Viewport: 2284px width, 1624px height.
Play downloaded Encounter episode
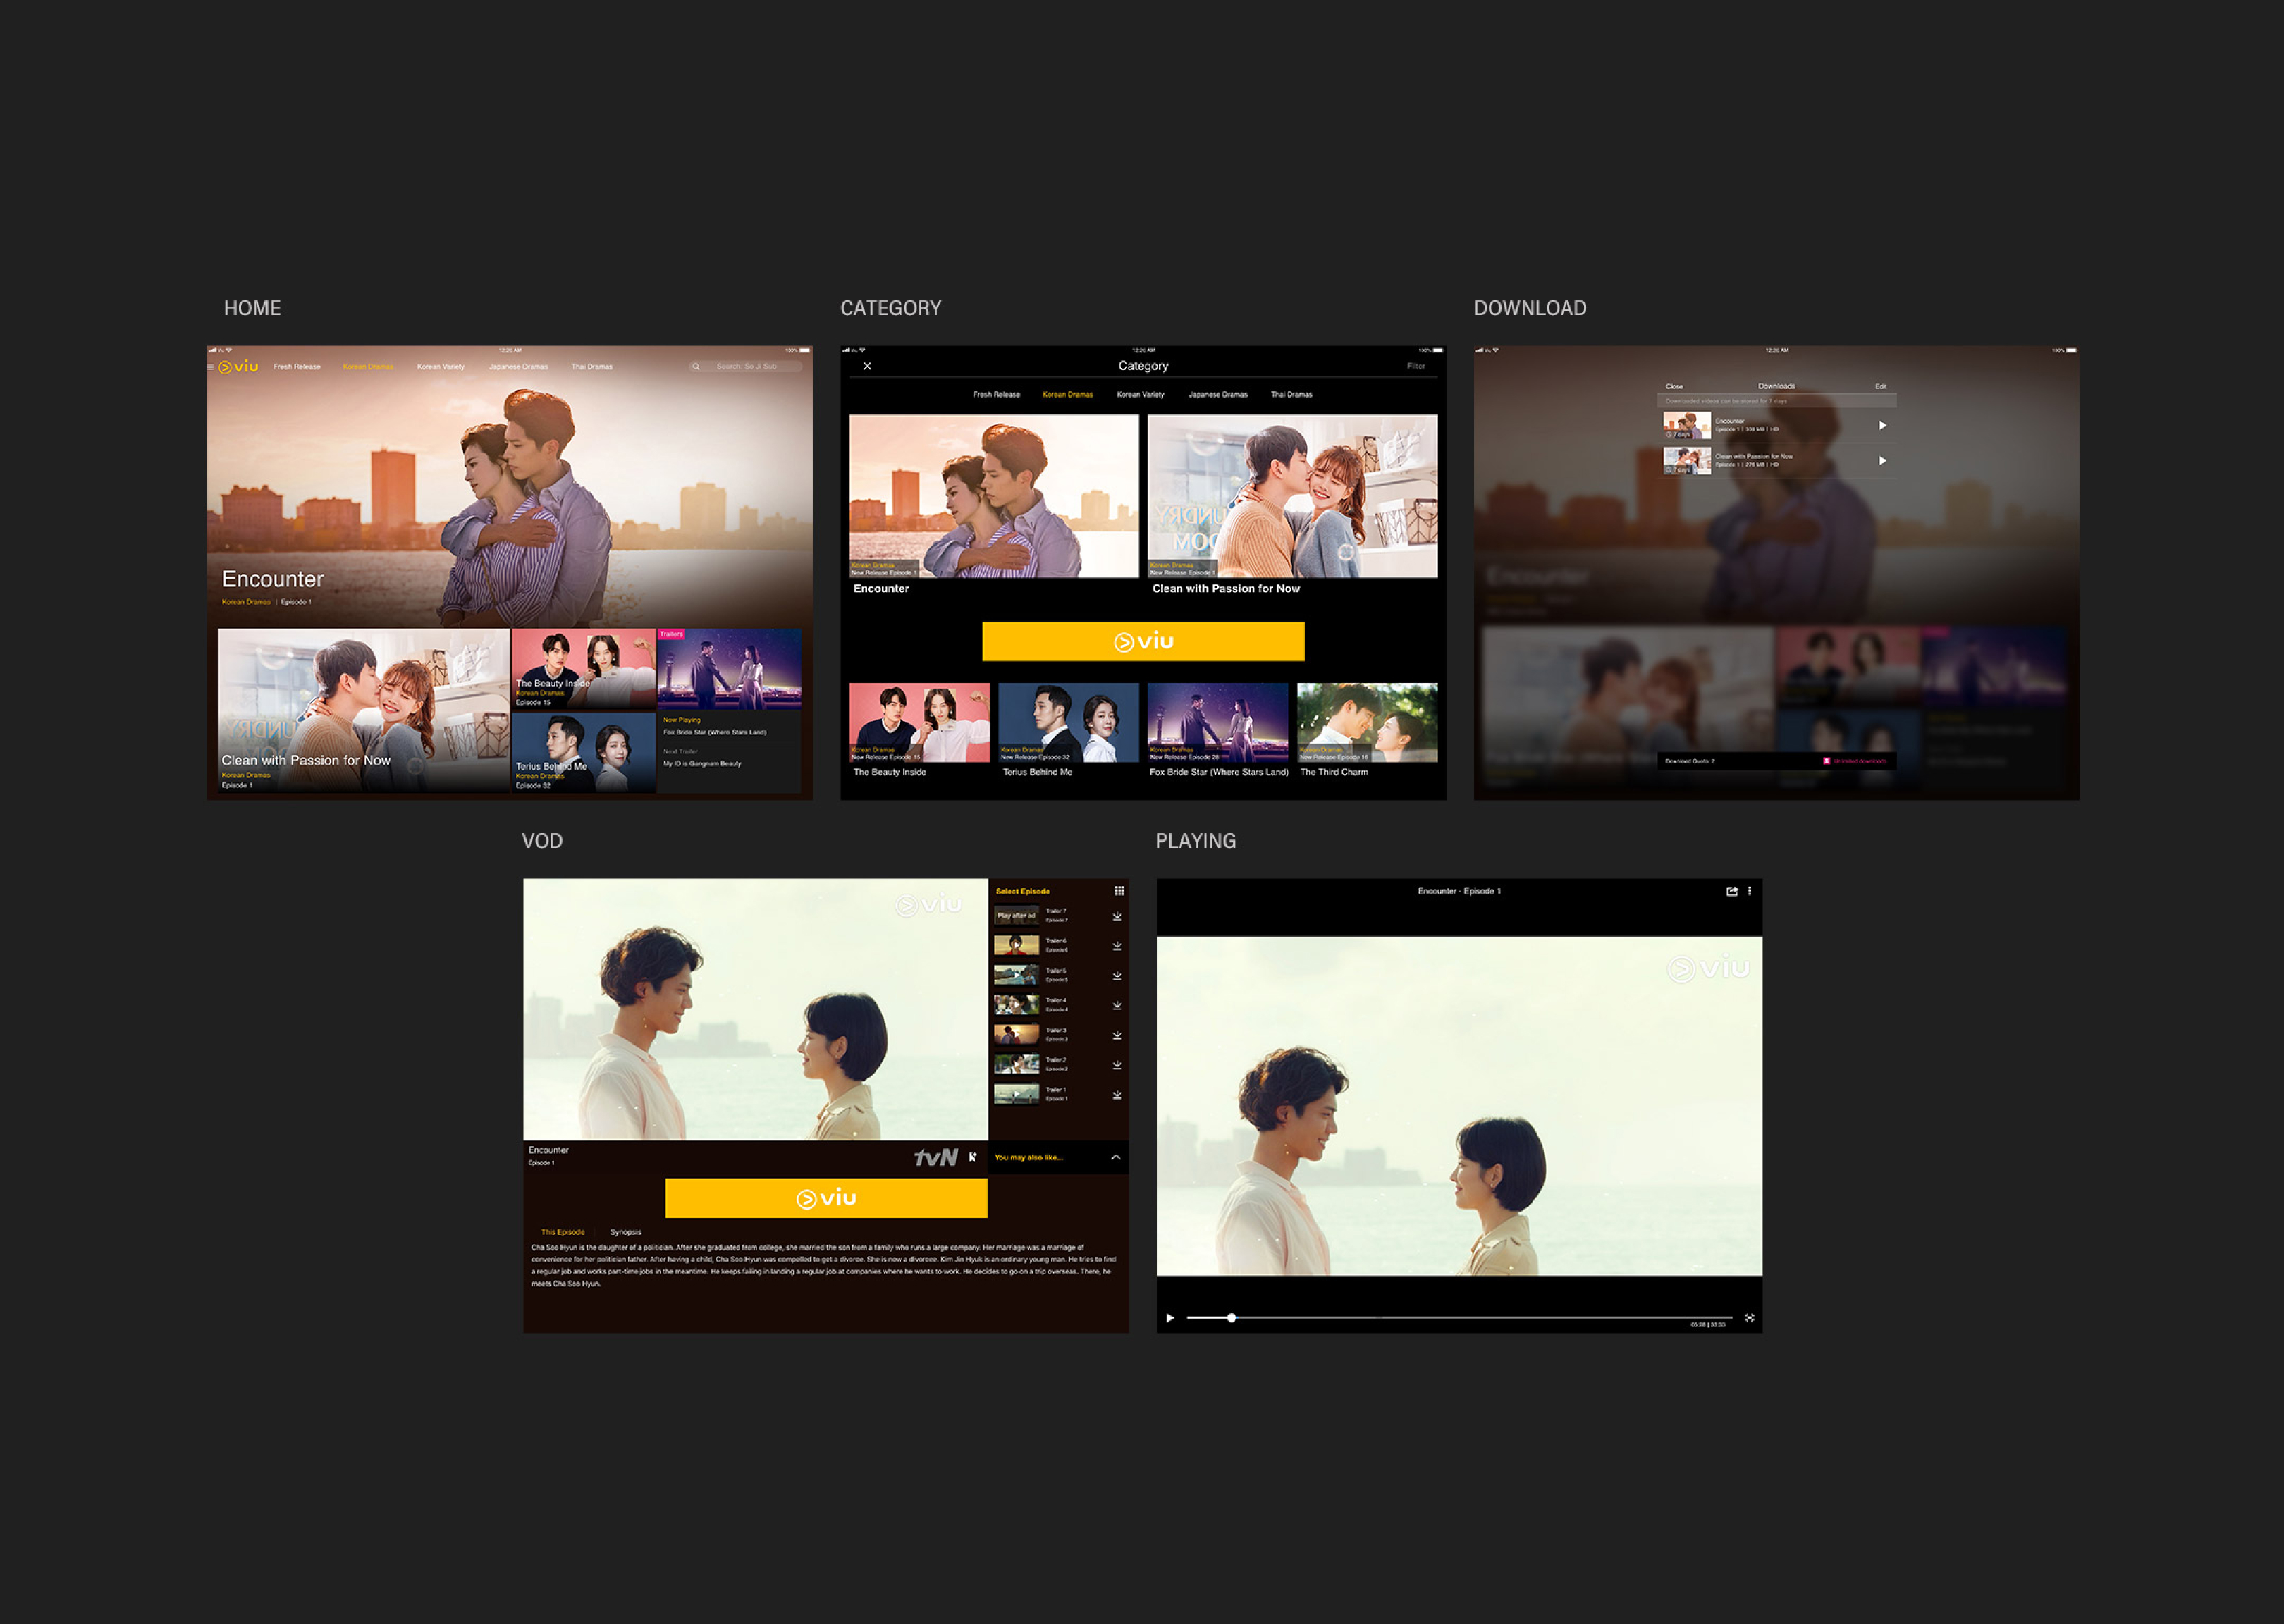(x=1882, y=426)
